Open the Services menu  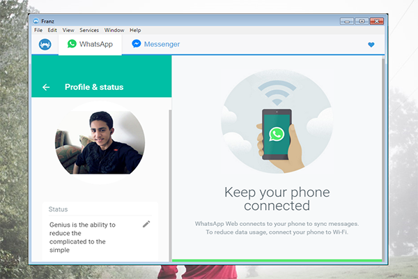(x=89, y=30)
